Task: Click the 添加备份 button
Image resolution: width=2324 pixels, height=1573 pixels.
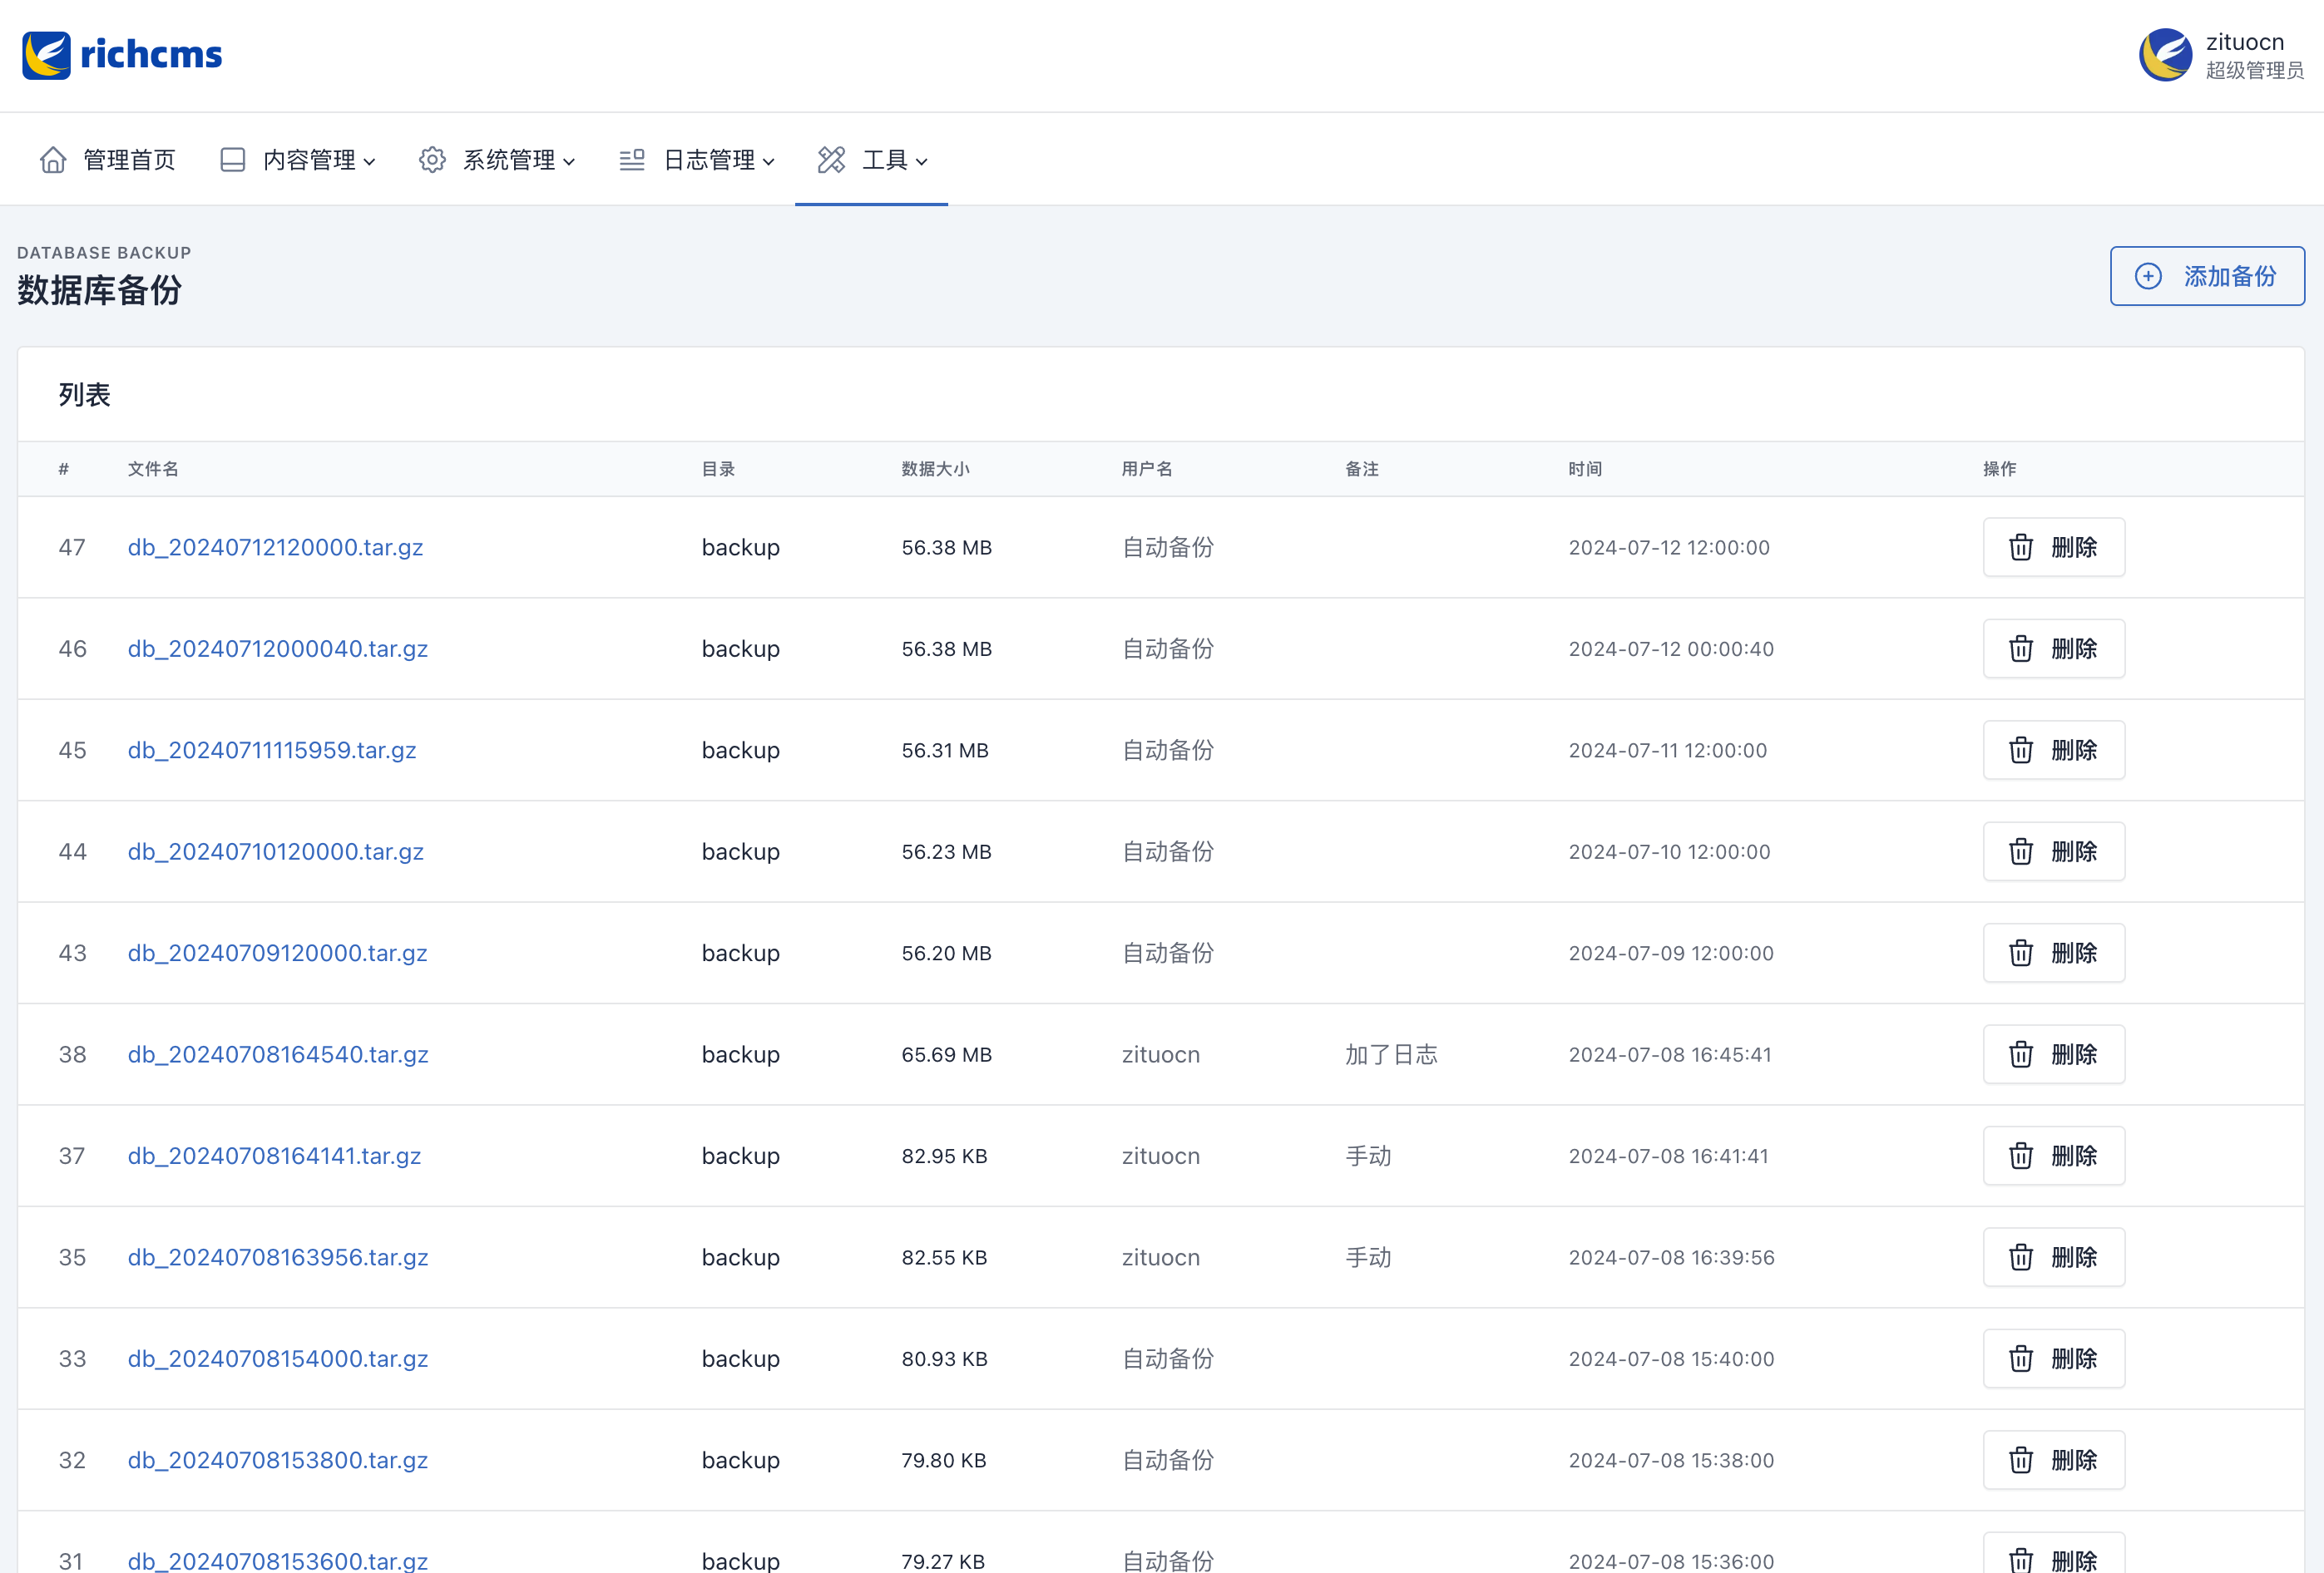Action: coord(2207,276)
